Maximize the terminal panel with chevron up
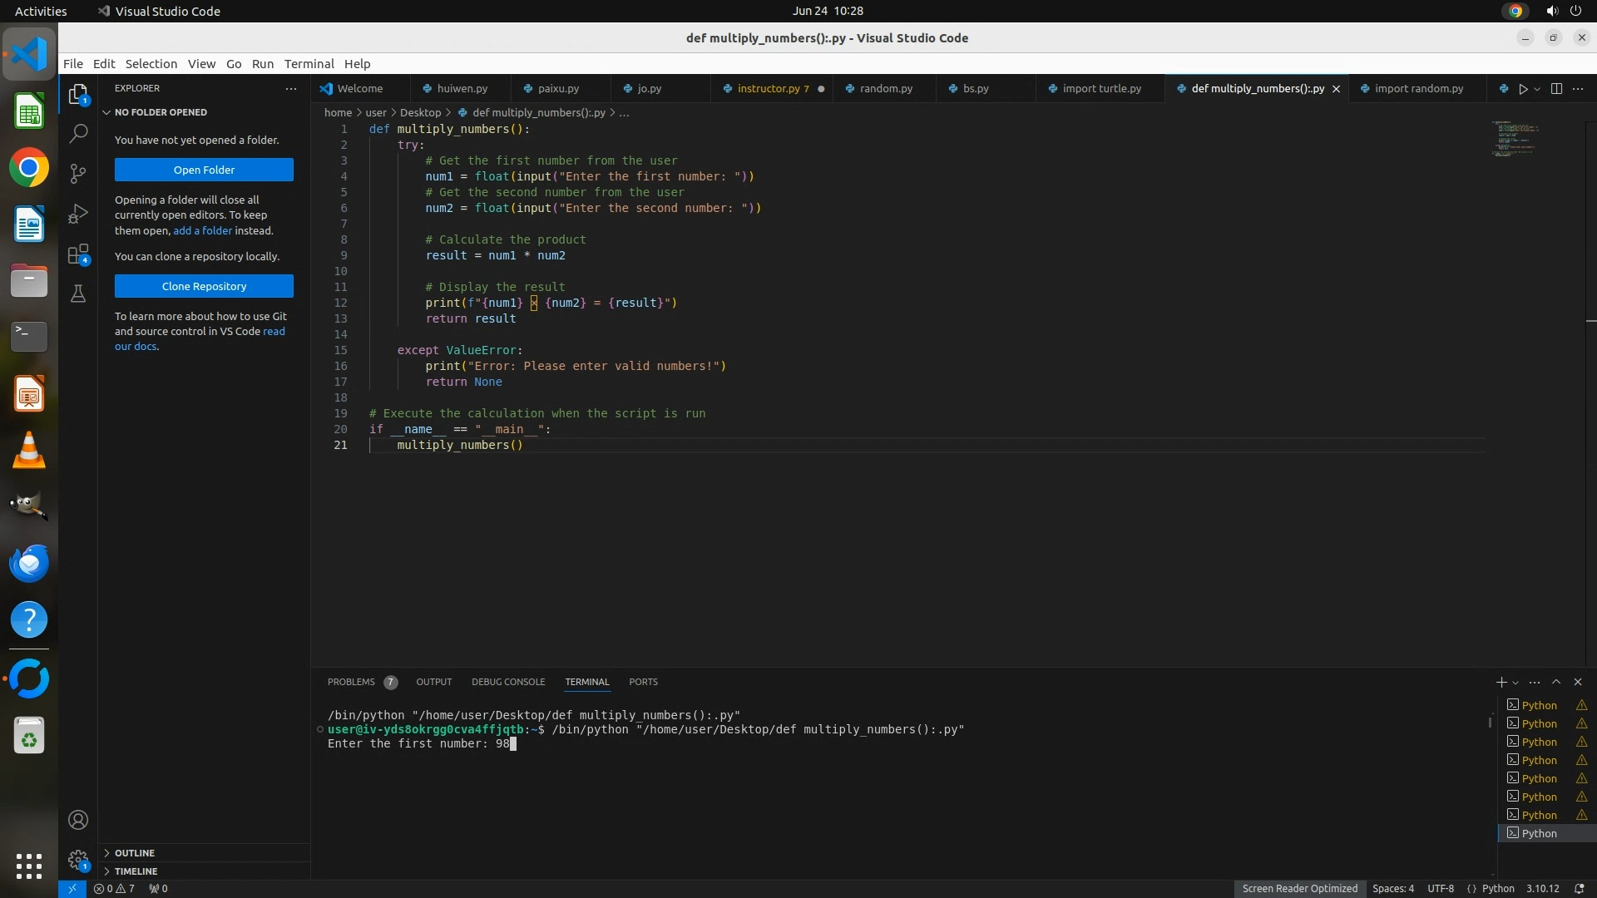This screenshot has width=1597, height=898. pyautogui.click(x=1556, y=682)
